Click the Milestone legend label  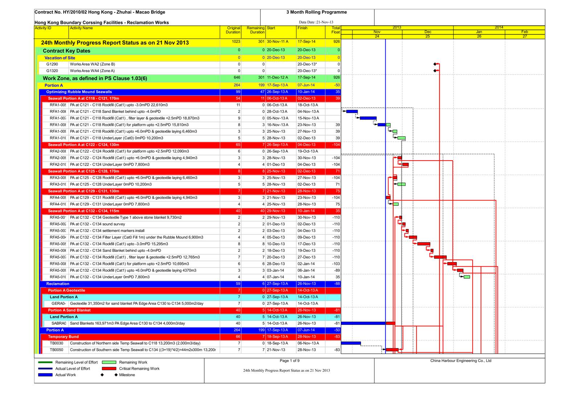[x=127, y=375]
